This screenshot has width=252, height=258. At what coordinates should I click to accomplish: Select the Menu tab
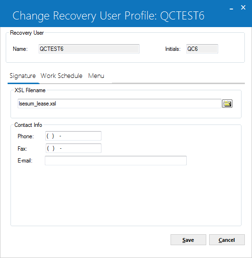[x=96, y=76]
